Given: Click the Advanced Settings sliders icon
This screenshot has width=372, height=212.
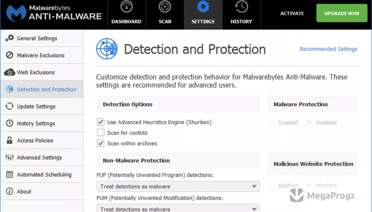Looking at the screenshot, I should pyautogui.click(x=9, y=157).
